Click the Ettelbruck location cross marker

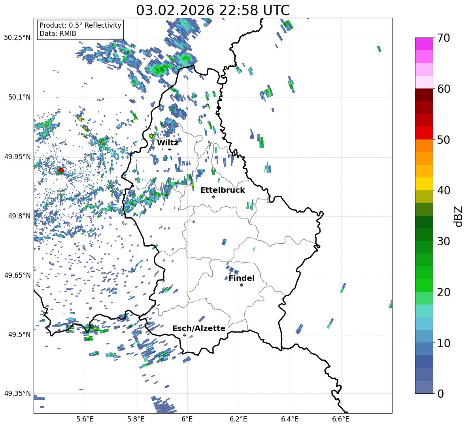pyautogui.click(x=213, y=197)
